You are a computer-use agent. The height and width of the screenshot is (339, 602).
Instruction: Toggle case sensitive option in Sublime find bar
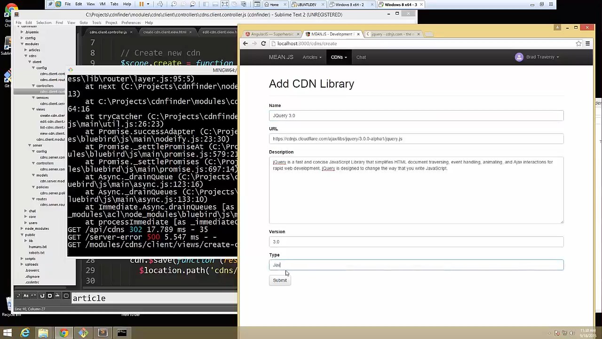click(26, 296)
